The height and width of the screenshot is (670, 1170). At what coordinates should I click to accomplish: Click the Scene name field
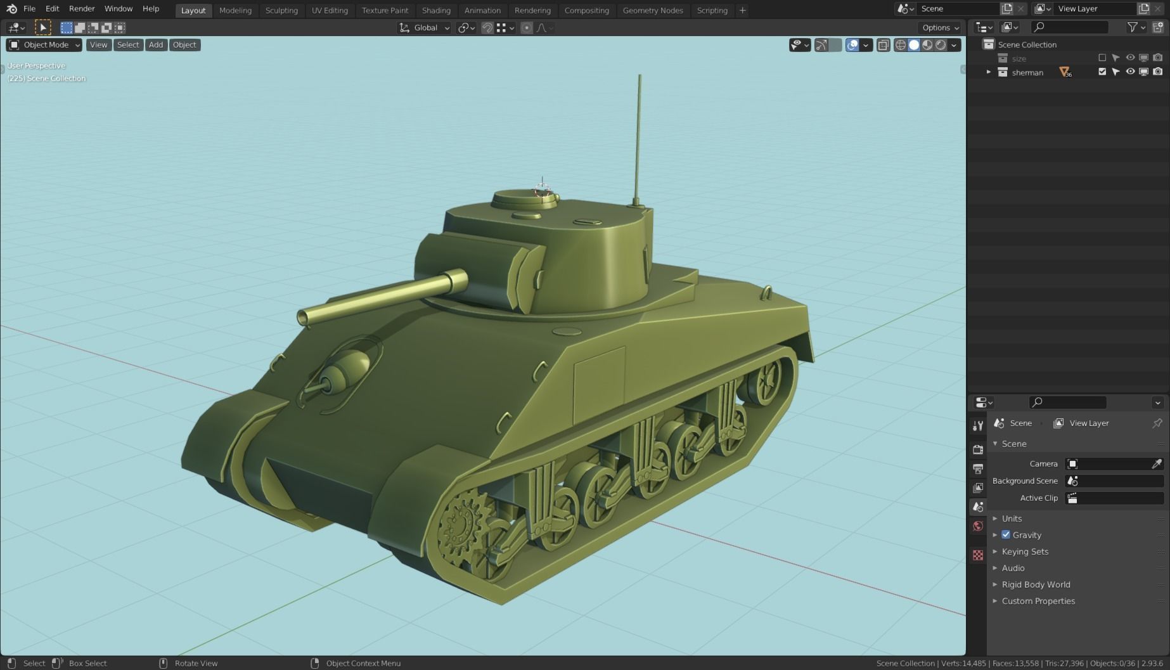point(958,9)
